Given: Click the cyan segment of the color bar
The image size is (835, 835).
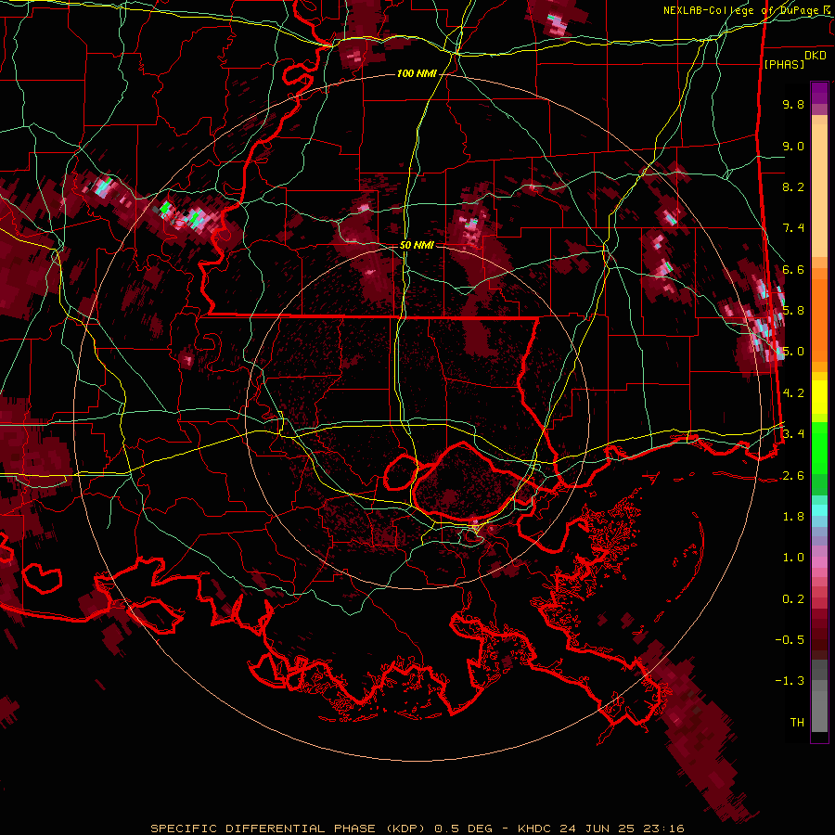Looking at the screenshot, I should click(819, 510).
